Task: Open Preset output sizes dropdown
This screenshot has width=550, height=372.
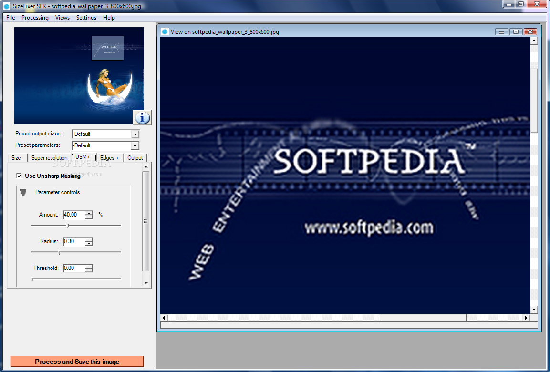Action: (x=135, y=134)
